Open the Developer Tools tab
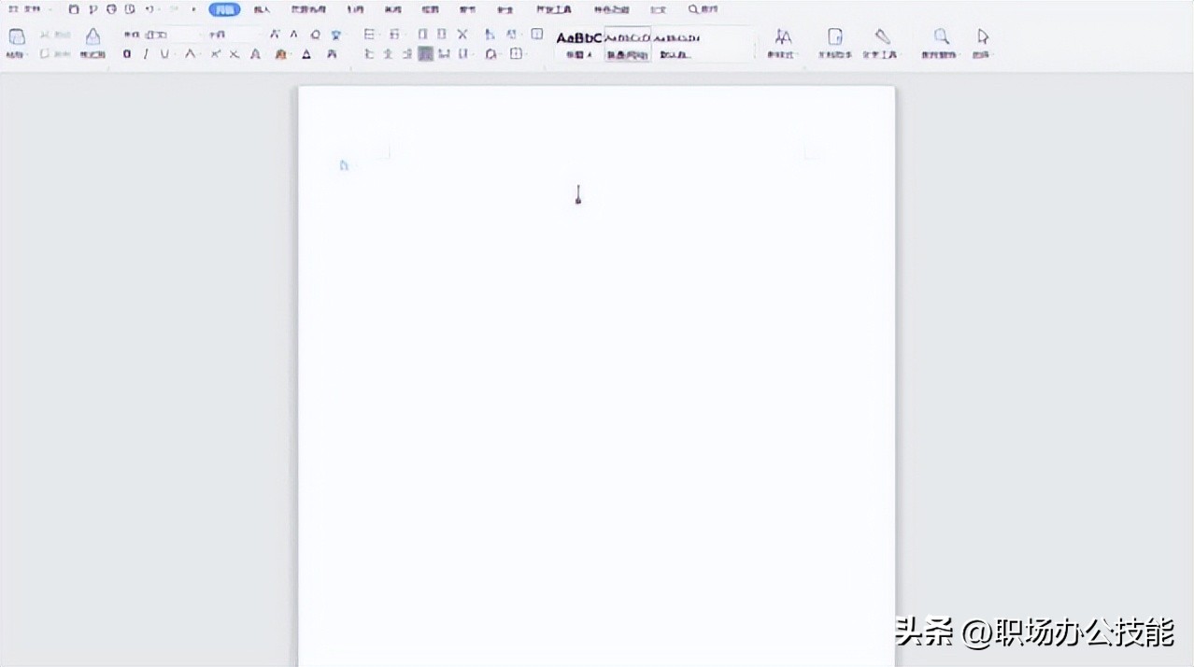Viewport: 1194px width, 667px height. pos(554,9)
